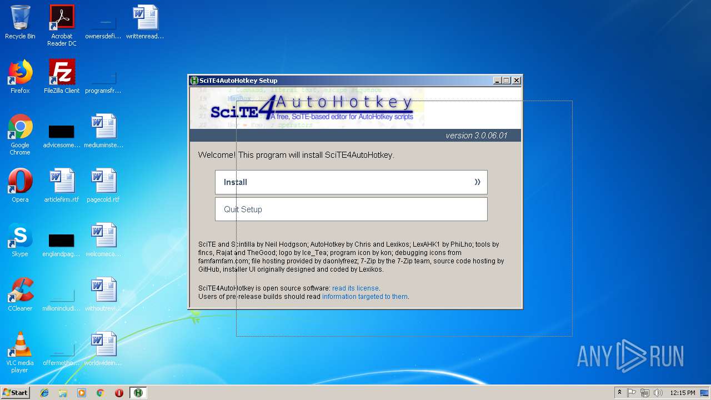Select the ownersdefi... desktop file

[x=103, y=22]
